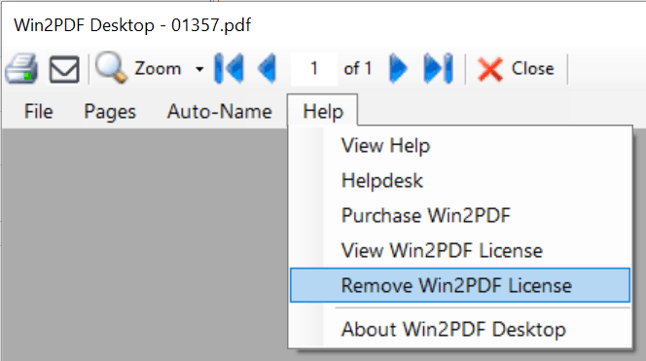Send PDF via the envelope icon
Viewport: 646px width, 361px height.
click(x=64, y=69)
